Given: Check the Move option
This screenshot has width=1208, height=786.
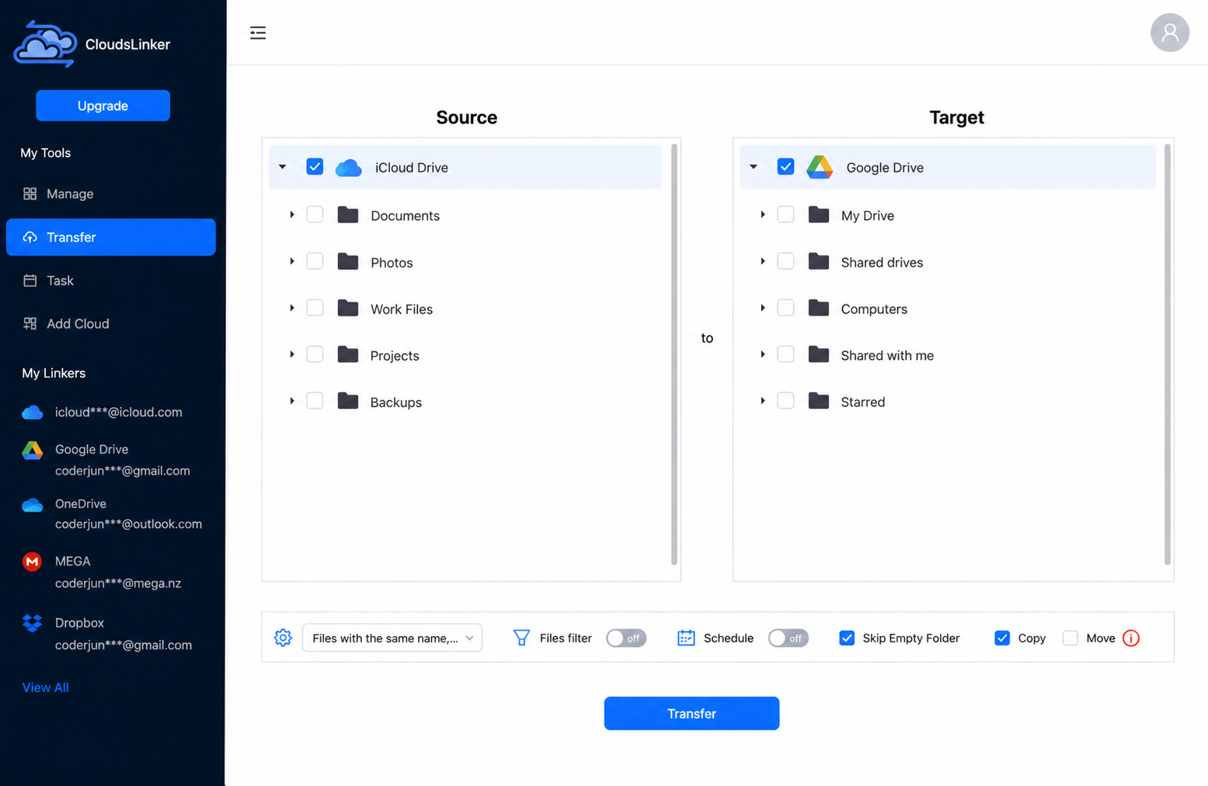Looking at the screenshot, I should pos(1070,638).
